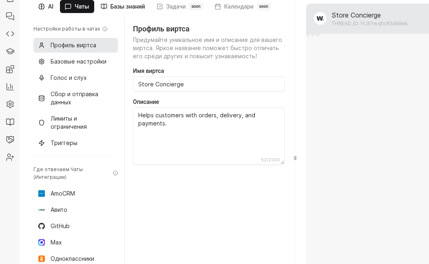Open the AmoCRM integration

coord(62,194)
